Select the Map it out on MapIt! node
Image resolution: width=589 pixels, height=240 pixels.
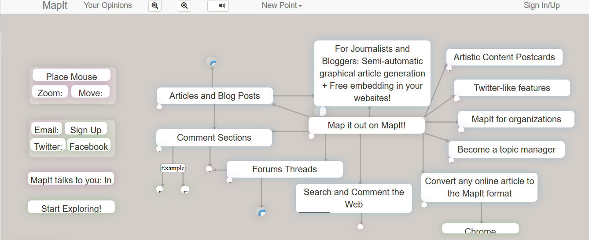click(x=367, y=125)
